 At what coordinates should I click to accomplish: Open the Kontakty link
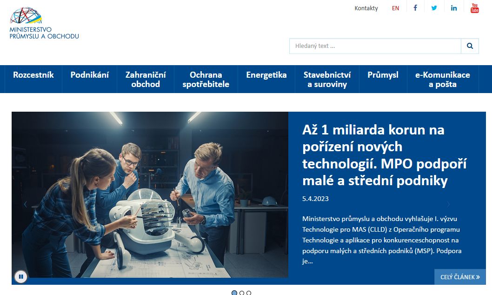coord(366,8)
